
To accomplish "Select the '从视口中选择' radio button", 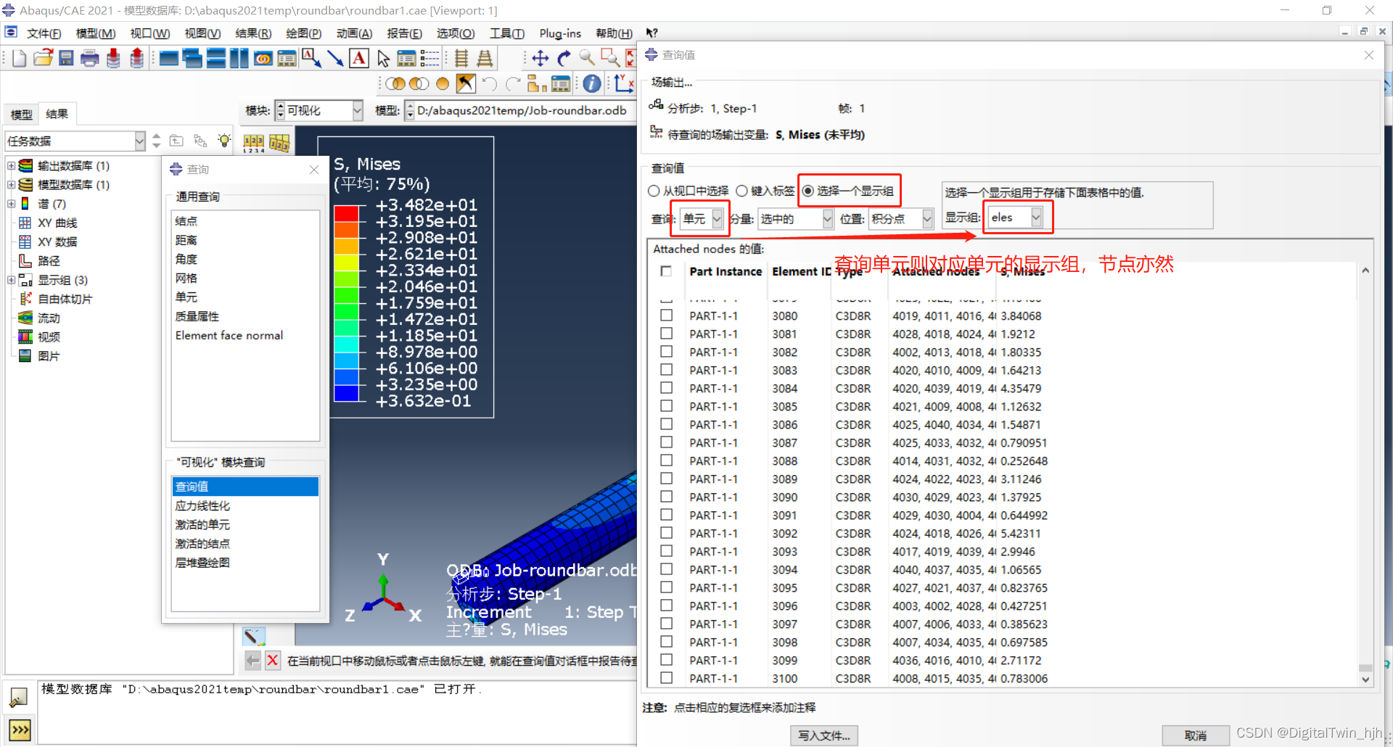I will click(x=654, y=191).
